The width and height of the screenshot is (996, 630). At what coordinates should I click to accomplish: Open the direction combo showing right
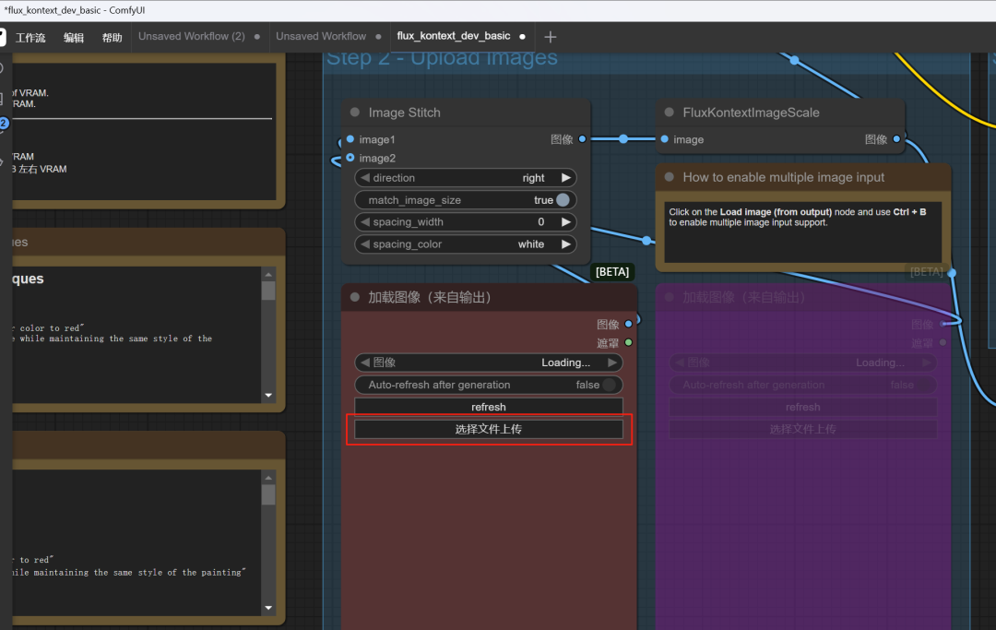point(465,178)
